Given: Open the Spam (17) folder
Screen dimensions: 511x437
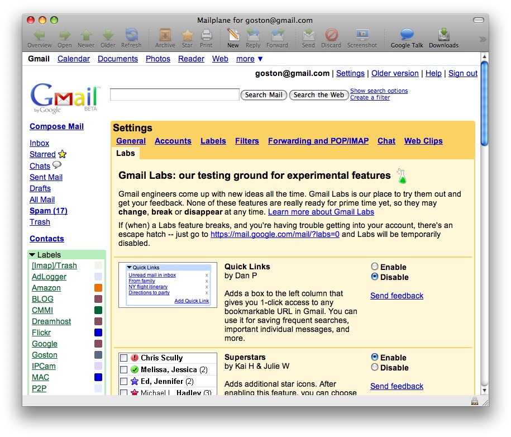Looking at the screenshot, I should (49, 211).
